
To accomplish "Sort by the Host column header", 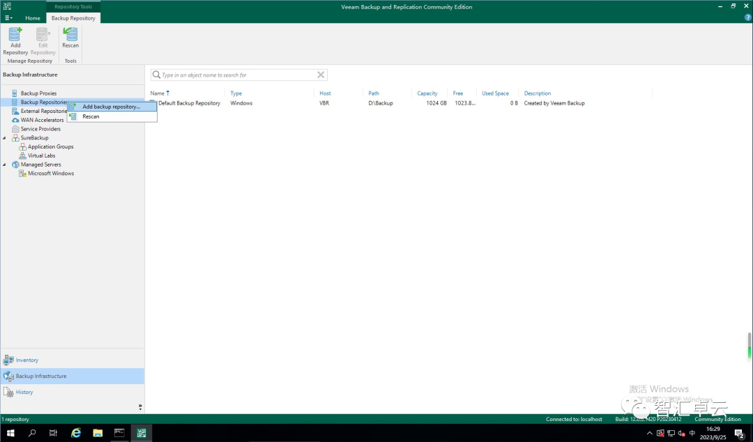I will pyautogui.click(x=325, y=93).
